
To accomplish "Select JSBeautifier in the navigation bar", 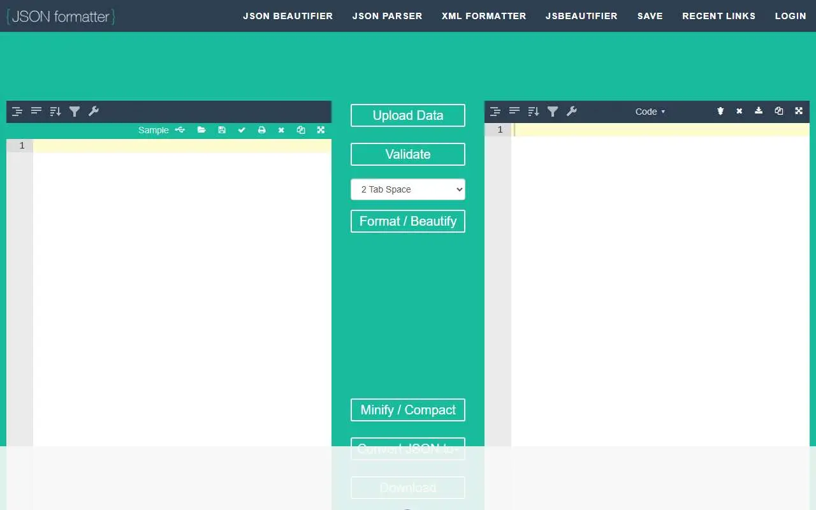I will point(581,16).
